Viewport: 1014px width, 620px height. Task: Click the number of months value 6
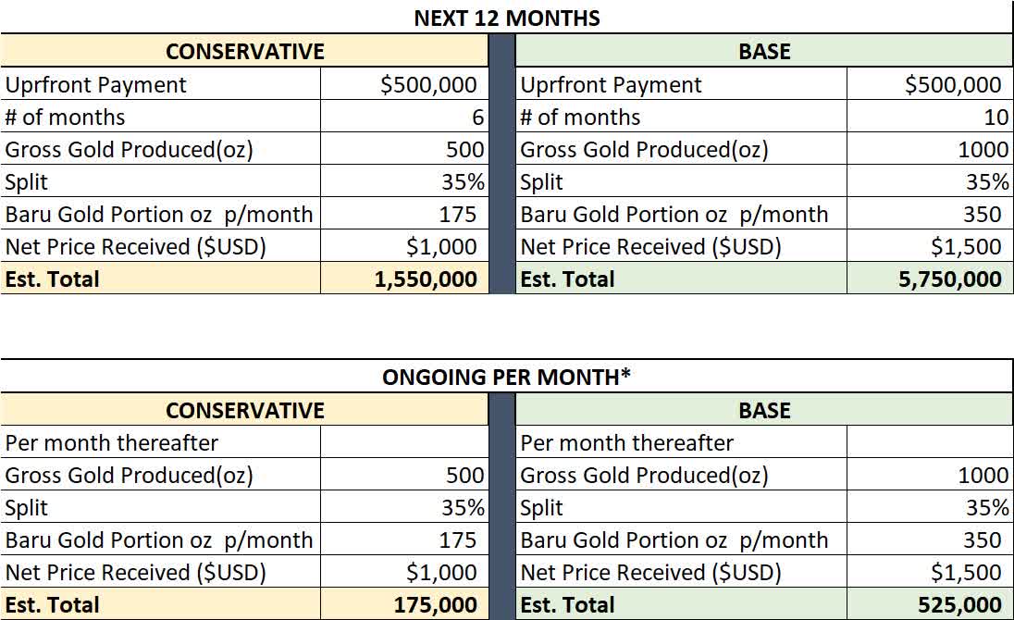click(x=477, y=118)
